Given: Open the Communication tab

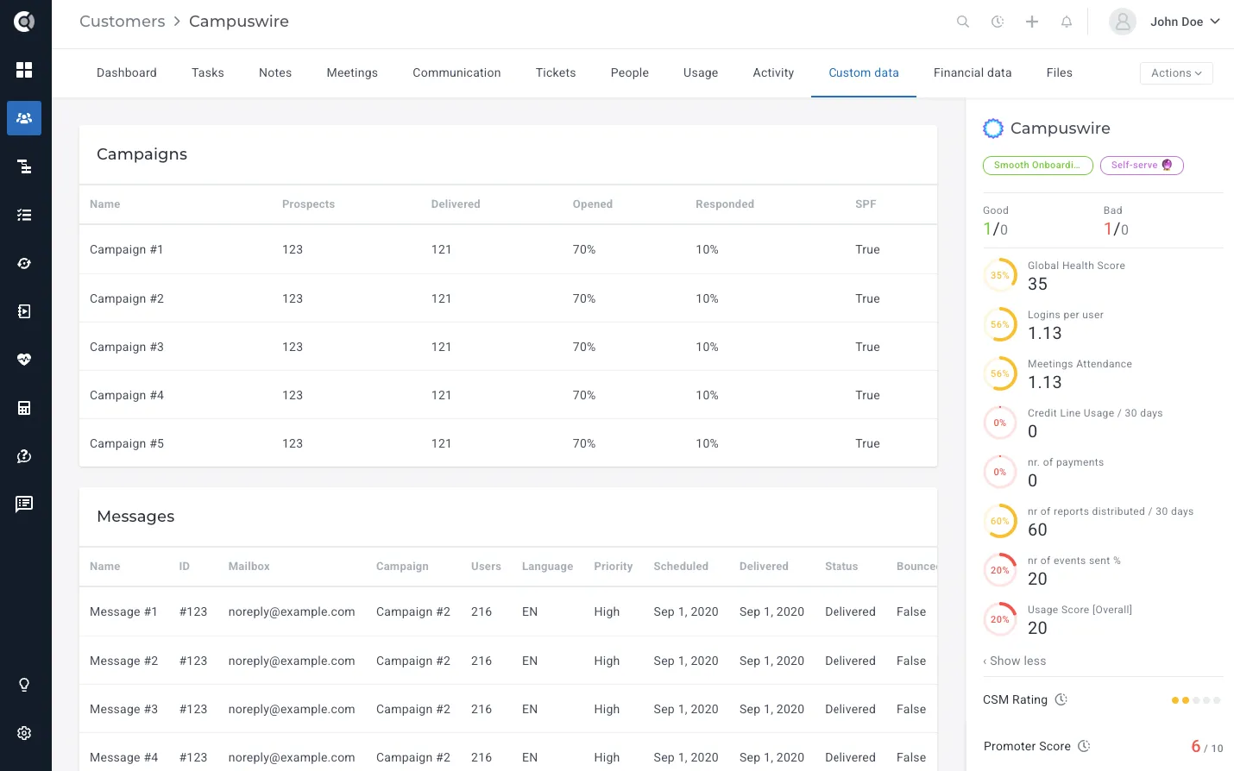Looking at the screenshot, I should click(456, 73).
